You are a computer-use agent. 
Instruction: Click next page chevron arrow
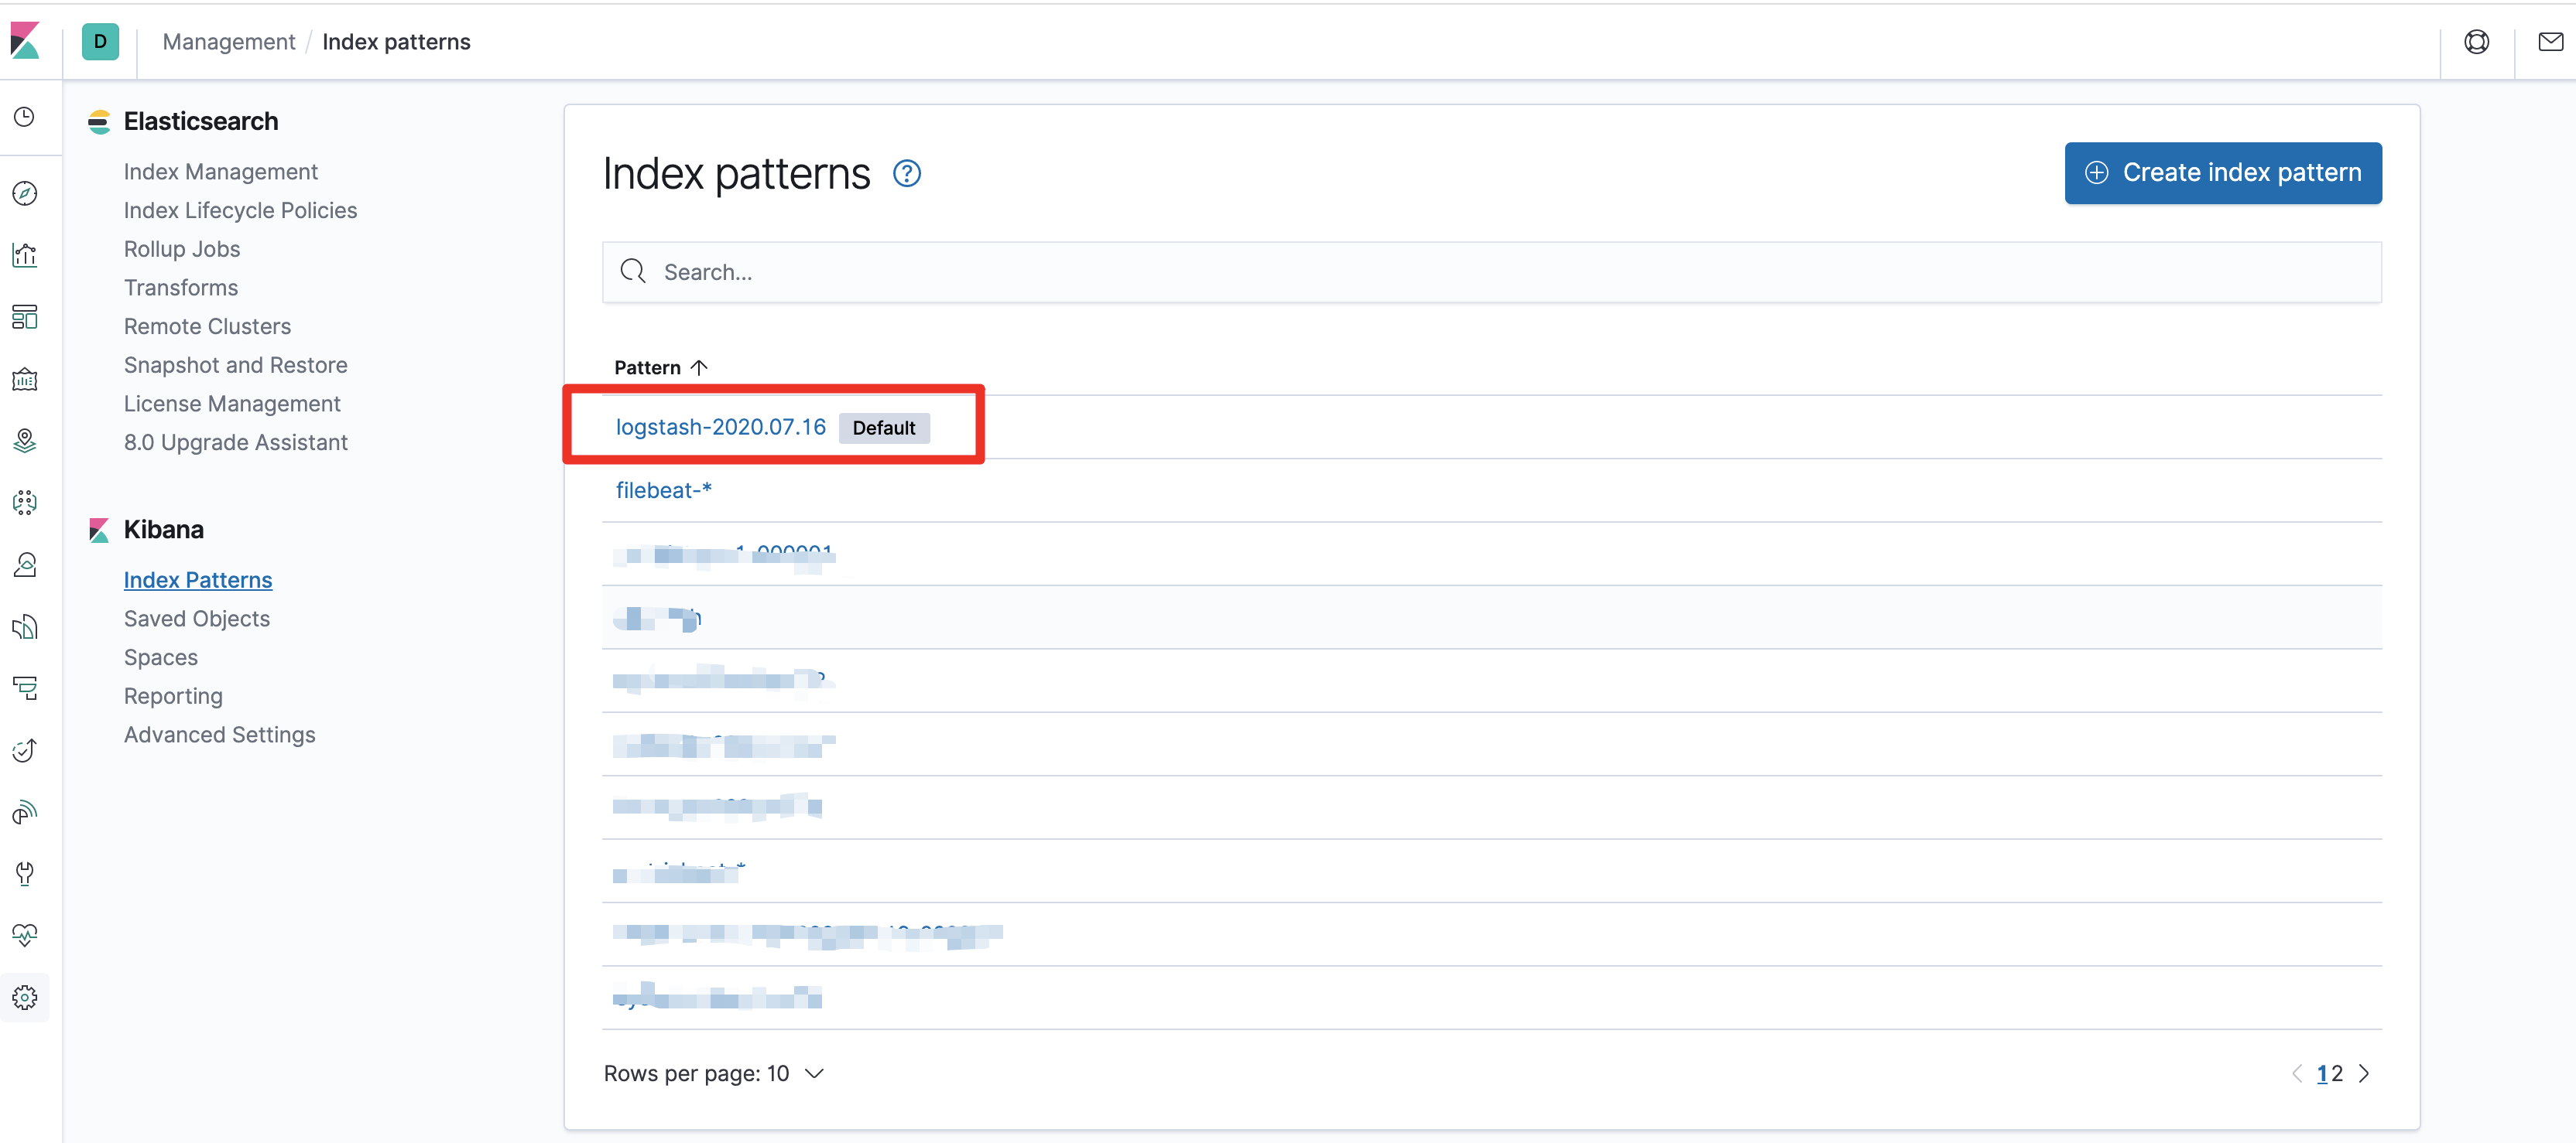pyautogui.click(x=2364, y=1073)
